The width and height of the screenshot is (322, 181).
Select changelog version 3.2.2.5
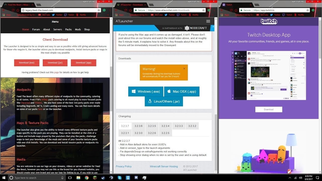[165, 133]
